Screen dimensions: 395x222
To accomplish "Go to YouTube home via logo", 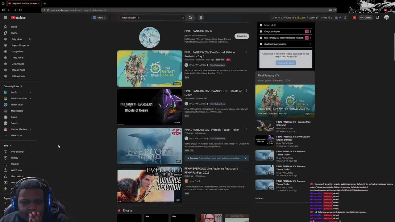I will (18, 18).
